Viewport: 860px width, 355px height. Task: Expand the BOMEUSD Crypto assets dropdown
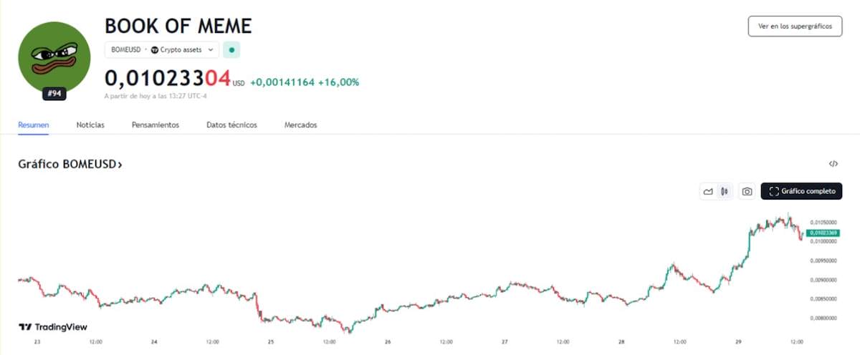click(x=162, y=50)
